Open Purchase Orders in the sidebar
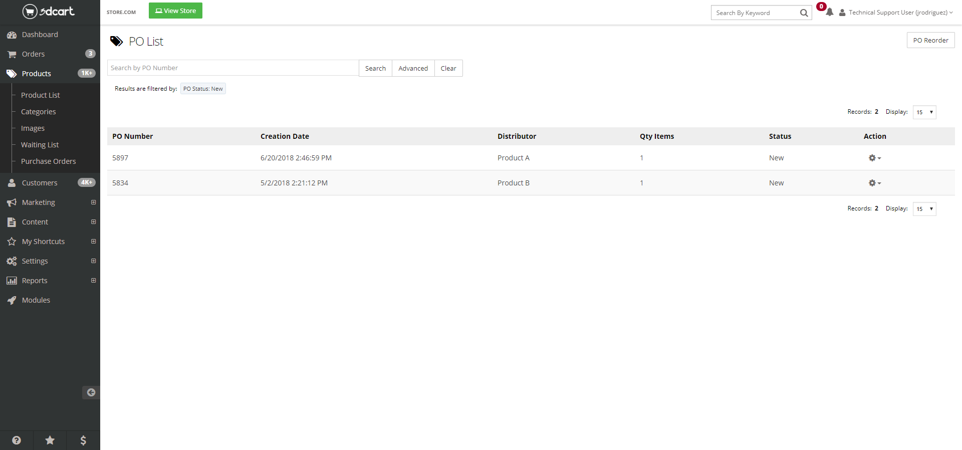Screen dimensions: 962x450 [x=48, y=161]
